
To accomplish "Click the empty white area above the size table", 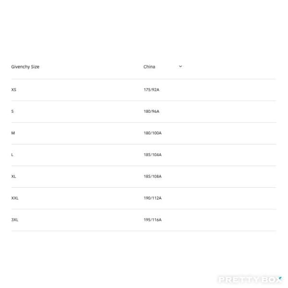I will (144, 29).
